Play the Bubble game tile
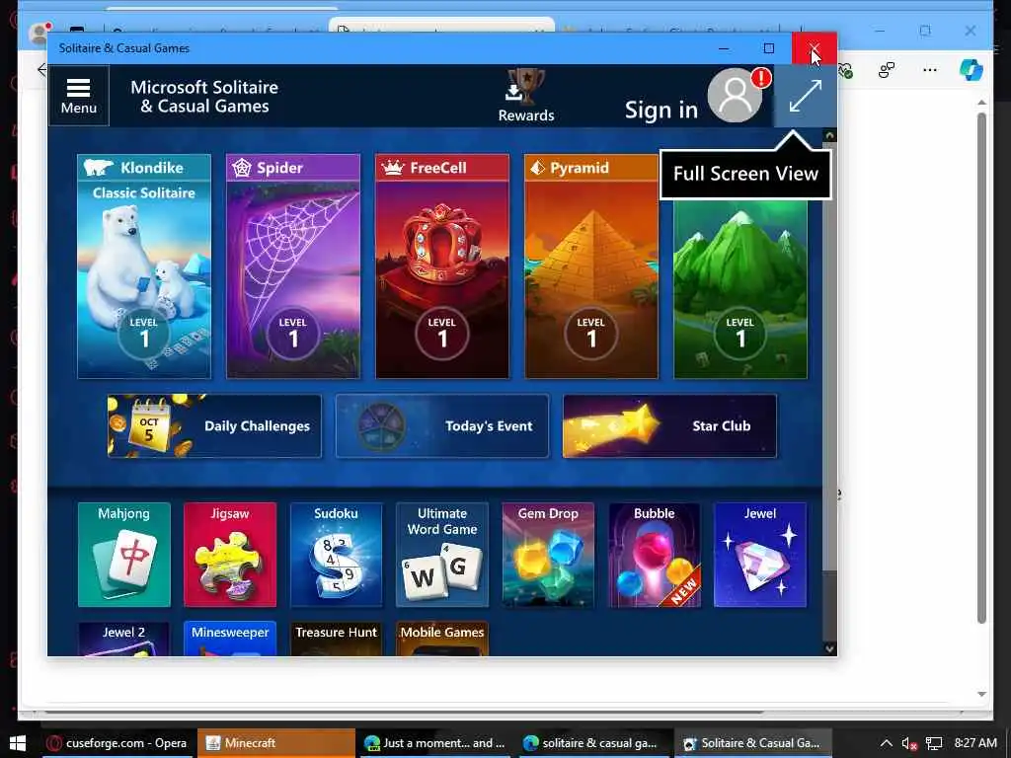This screenshot has width=1011, height=758. tap(655, 555)
